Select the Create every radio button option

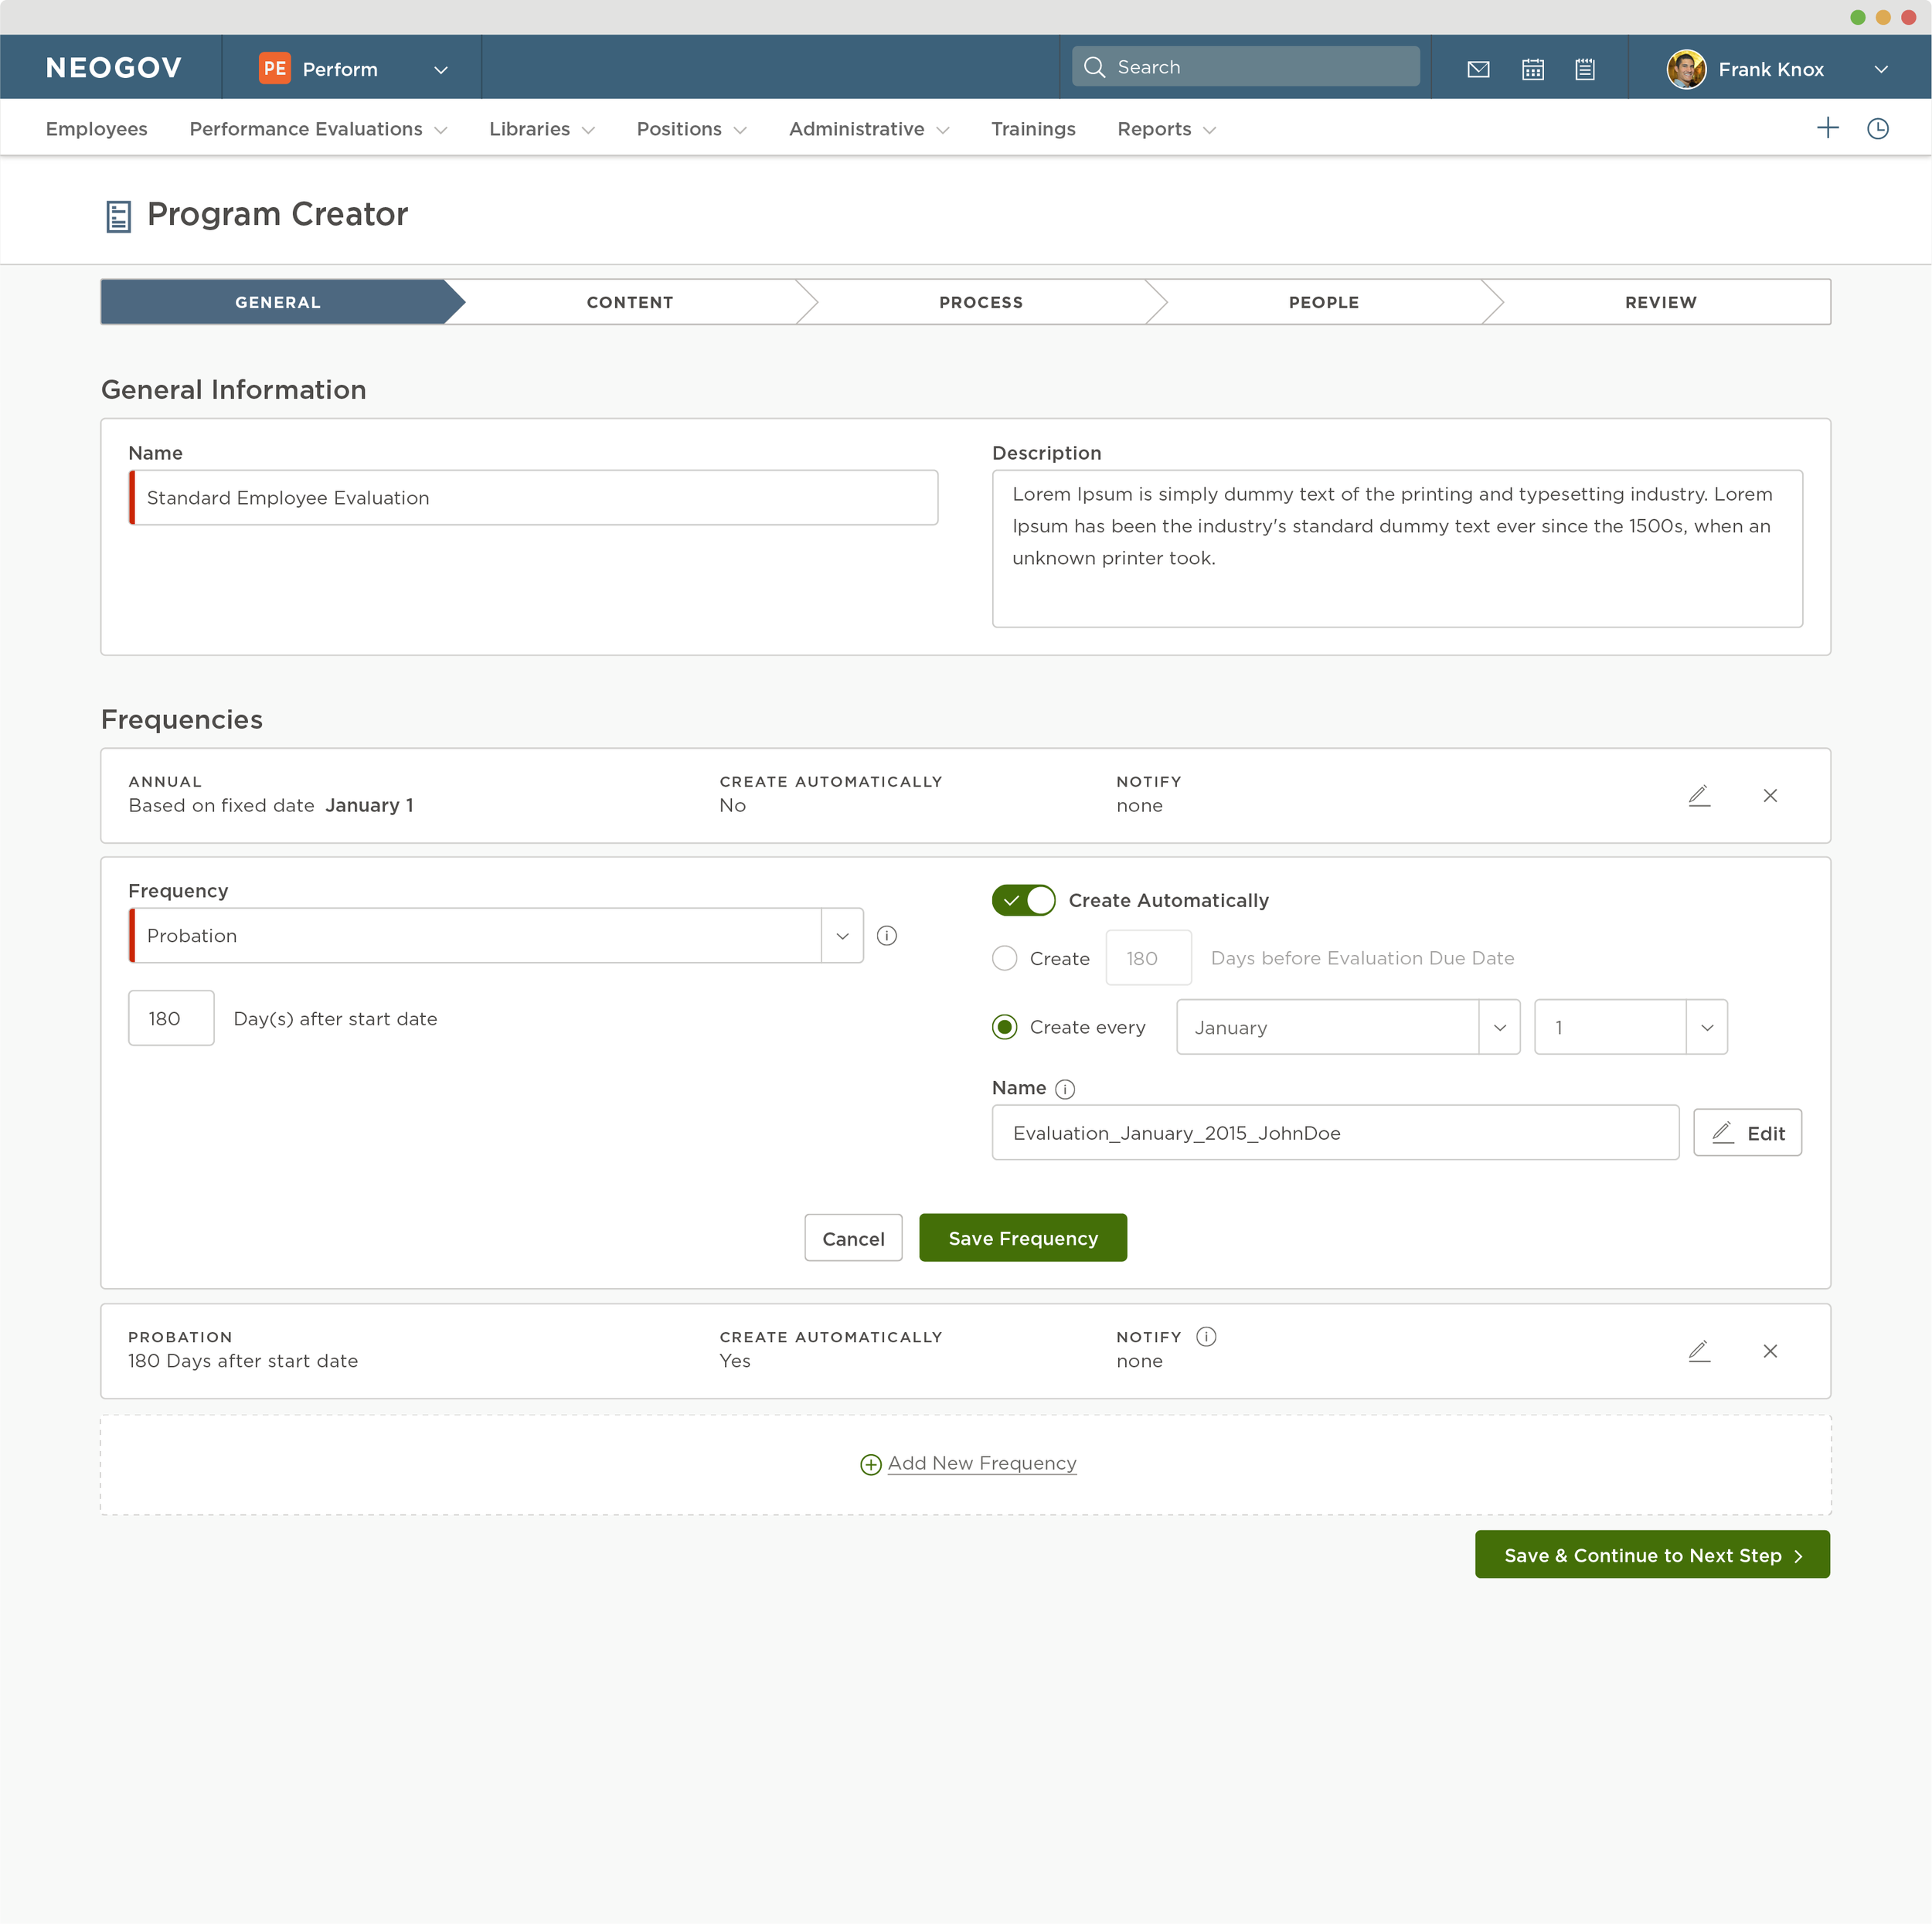pos(1003,1027)
